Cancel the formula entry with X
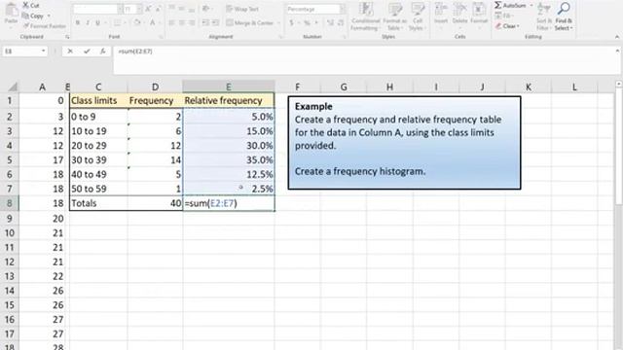Image resolution: width=623 pixels, height=350 pixels. coord(70,52)
